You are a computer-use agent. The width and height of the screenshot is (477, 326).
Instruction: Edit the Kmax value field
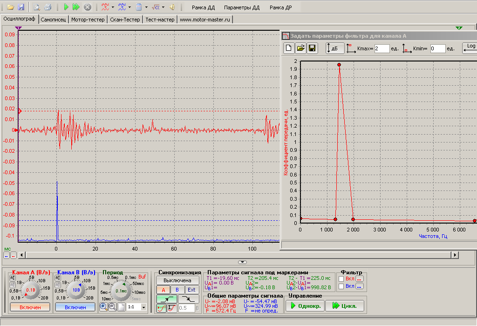click(382, 48)
